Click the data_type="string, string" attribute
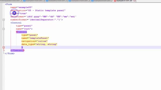 click(x=39, y=44)
